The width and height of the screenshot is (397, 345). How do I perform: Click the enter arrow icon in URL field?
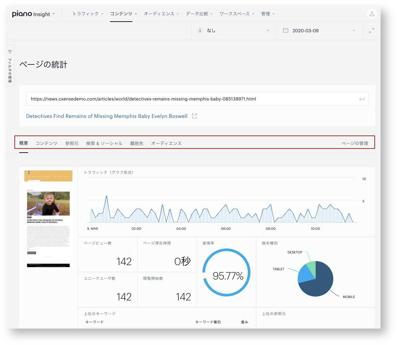pos(362,99)
